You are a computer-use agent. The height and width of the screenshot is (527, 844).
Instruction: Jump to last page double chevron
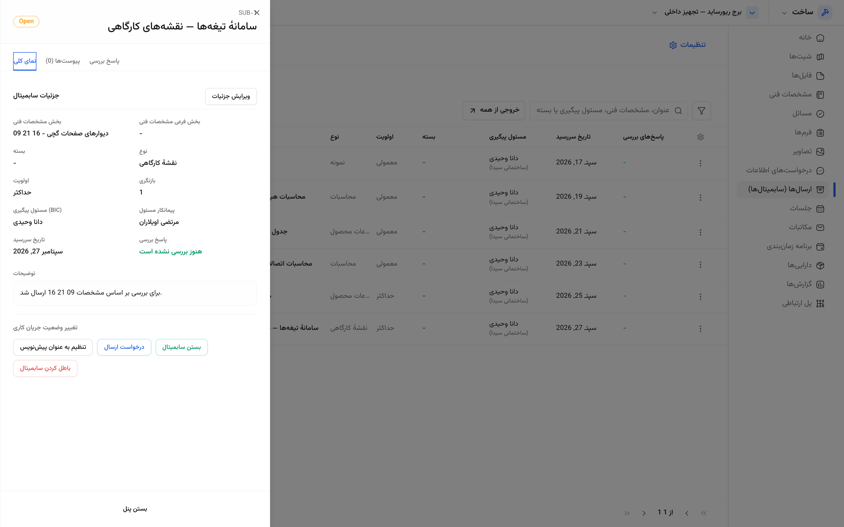[627, 513]
